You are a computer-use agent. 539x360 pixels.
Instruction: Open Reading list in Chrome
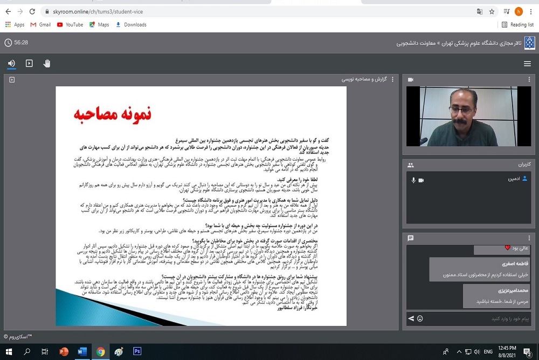pyautogui.click(x=517, y=24)
